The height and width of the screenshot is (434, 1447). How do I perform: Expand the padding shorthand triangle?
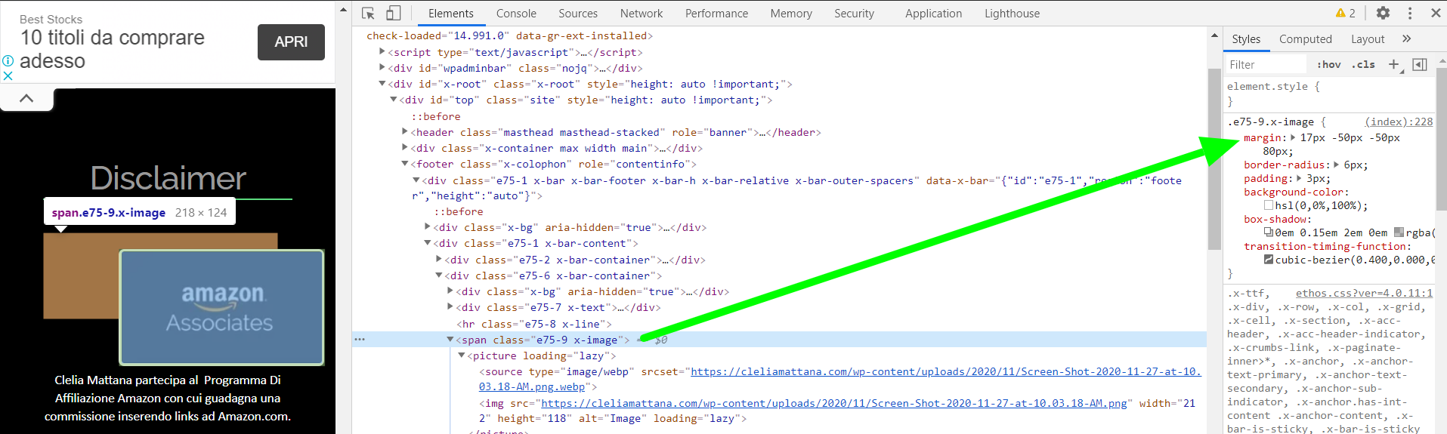click(x=1299, y=178)
